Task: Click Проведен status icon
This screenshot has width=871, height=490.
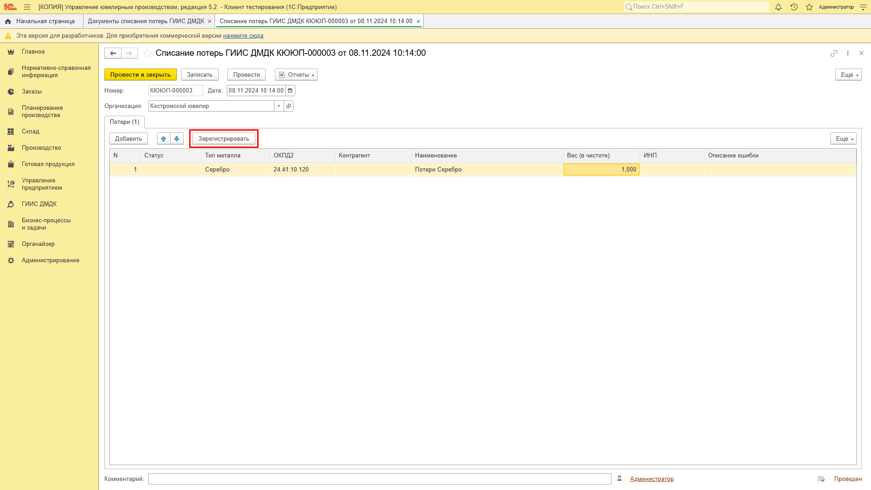Action: pos(821,479)
